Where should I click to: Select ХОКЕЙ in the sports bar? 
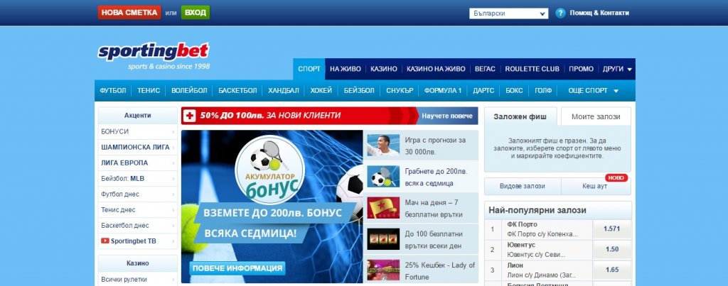pos(321,91)
